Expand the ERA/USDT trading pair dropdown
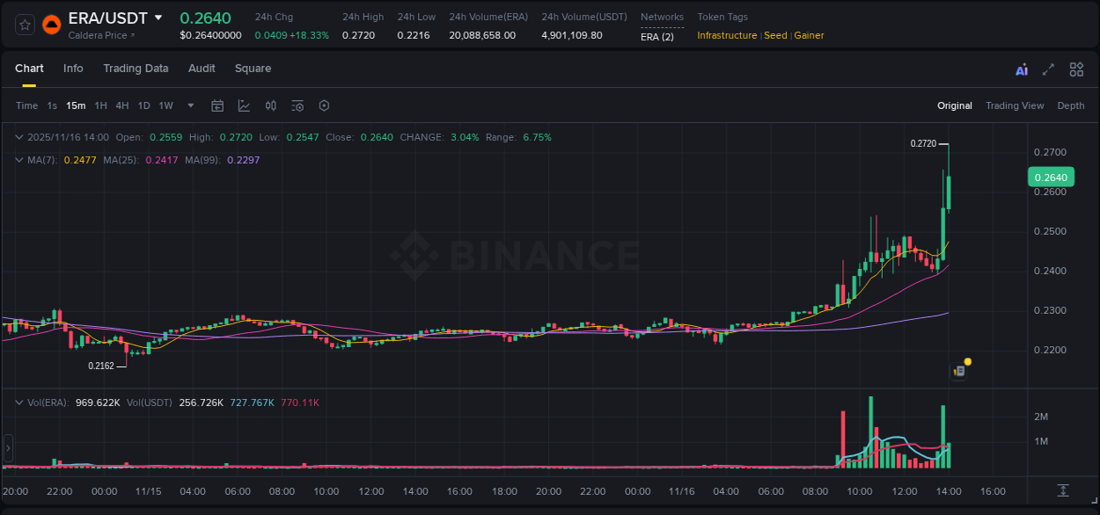The height and width of the screenshot is (515, 1100). [x=158, y=17]
